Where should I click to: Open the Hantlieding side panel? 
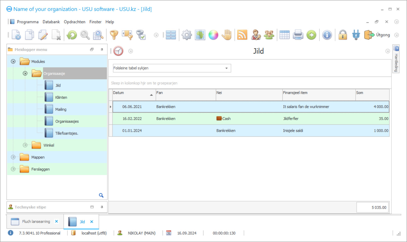(x=396, y=59)
